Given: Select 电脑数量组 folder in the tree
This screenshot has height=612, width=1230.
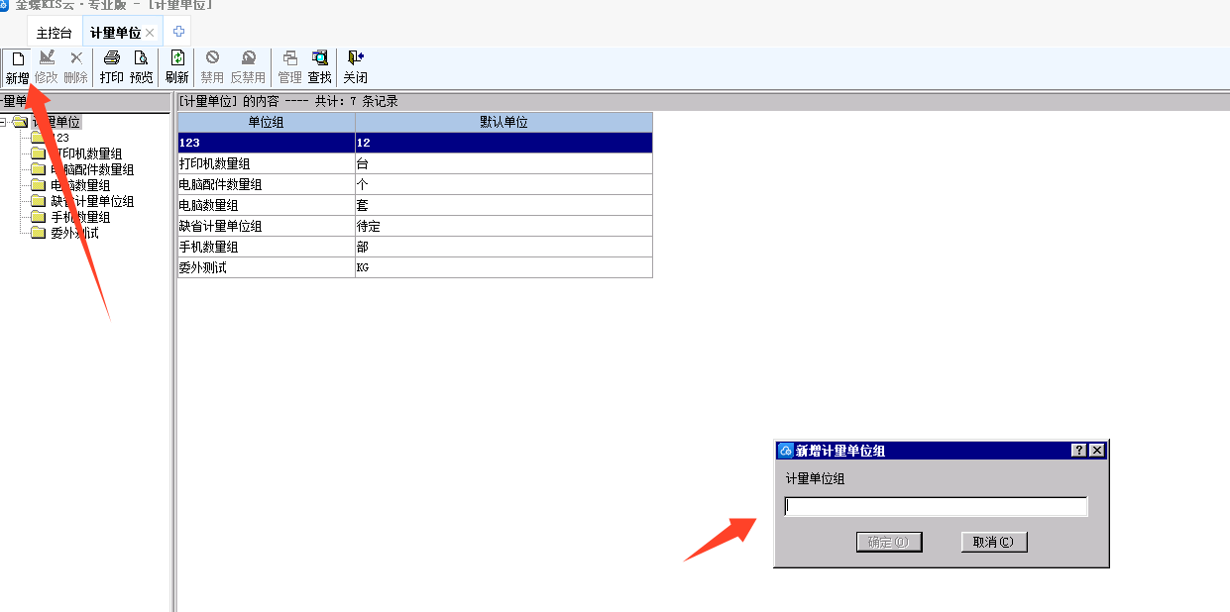Looking at the screenshot, I should point(79,185).
